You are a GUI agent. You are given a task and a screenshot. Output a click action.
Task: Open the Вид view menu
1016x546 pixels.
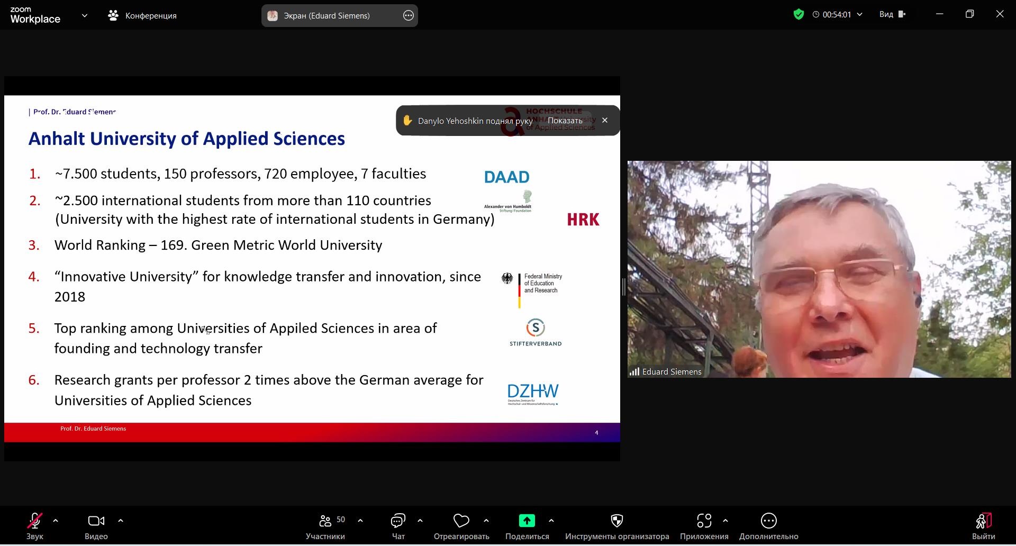coord(892,15)
